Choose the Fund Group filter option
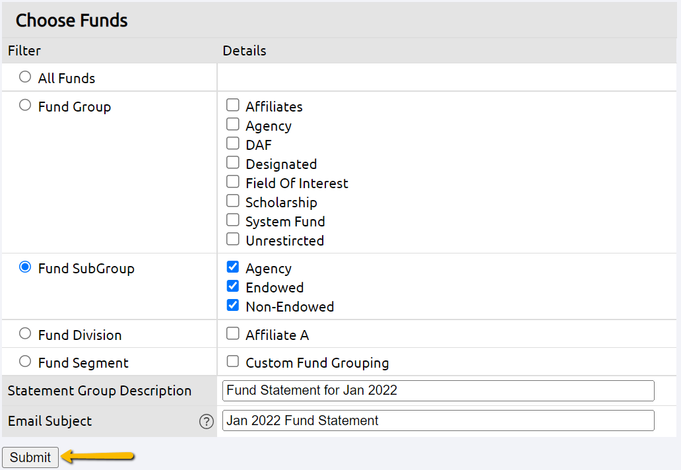The width and height of the screenshot is (681, 470). [24, 106]
